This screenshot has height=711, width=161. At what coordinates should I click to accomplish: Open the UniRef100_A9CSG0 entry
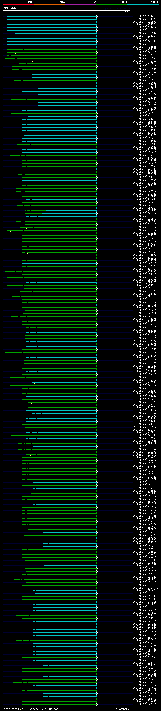[x=144, y=352]
